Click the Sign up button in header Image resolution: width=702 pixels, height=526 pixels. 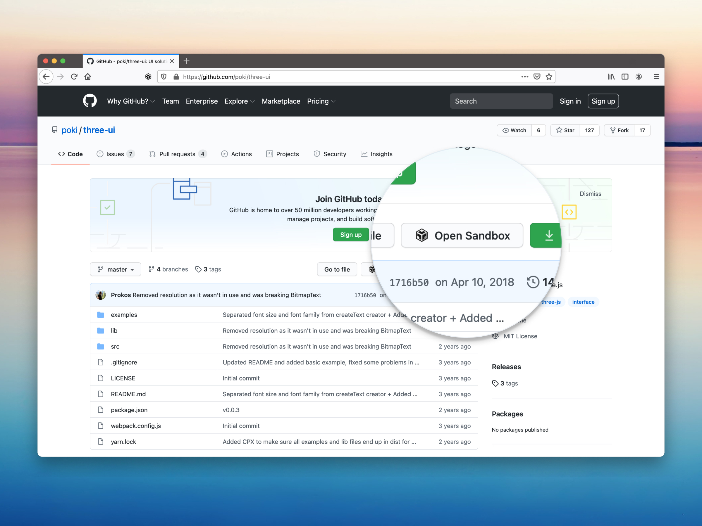point(603,101)
